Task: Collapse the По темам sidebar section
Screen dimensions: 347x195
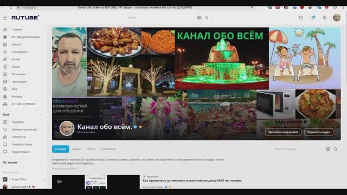Action: coord(41,162)
